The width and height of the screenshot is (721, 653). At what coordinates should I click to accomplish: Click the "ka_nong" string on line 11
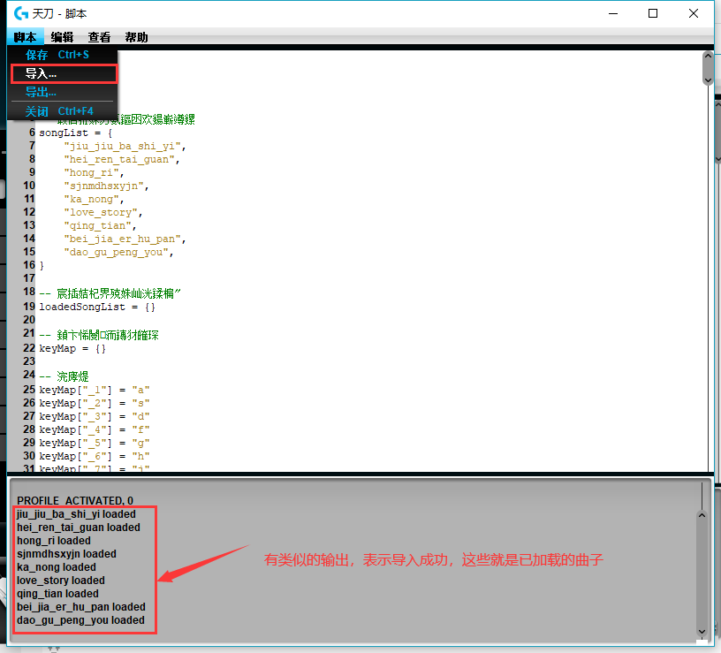(x=92, y=200)
